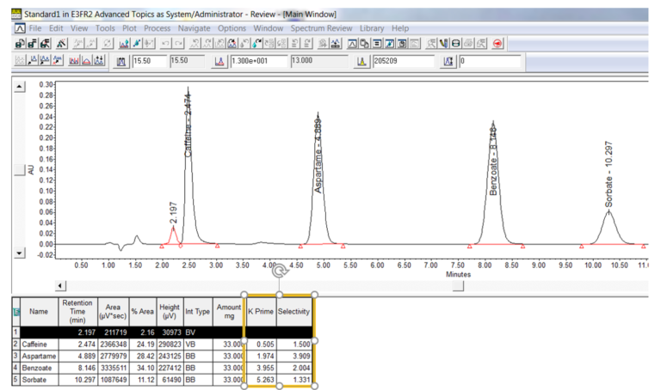Click the blue peaks over printer icon
661x390 pixels.
336,43
